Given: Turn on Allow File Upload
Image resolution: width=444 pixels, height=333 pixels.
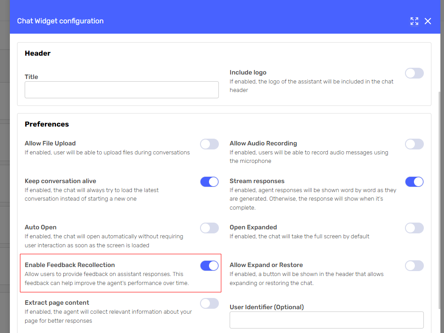Looking at the screenshot, I should tap(209, 144).
